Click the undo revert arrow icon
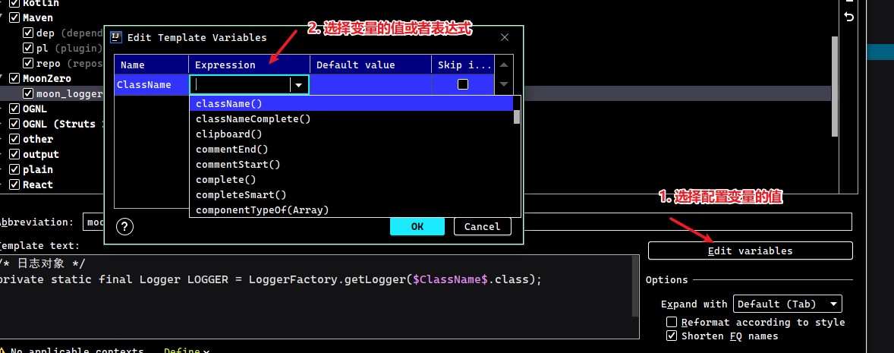This screenshot has width=894, height=353. 849,17
